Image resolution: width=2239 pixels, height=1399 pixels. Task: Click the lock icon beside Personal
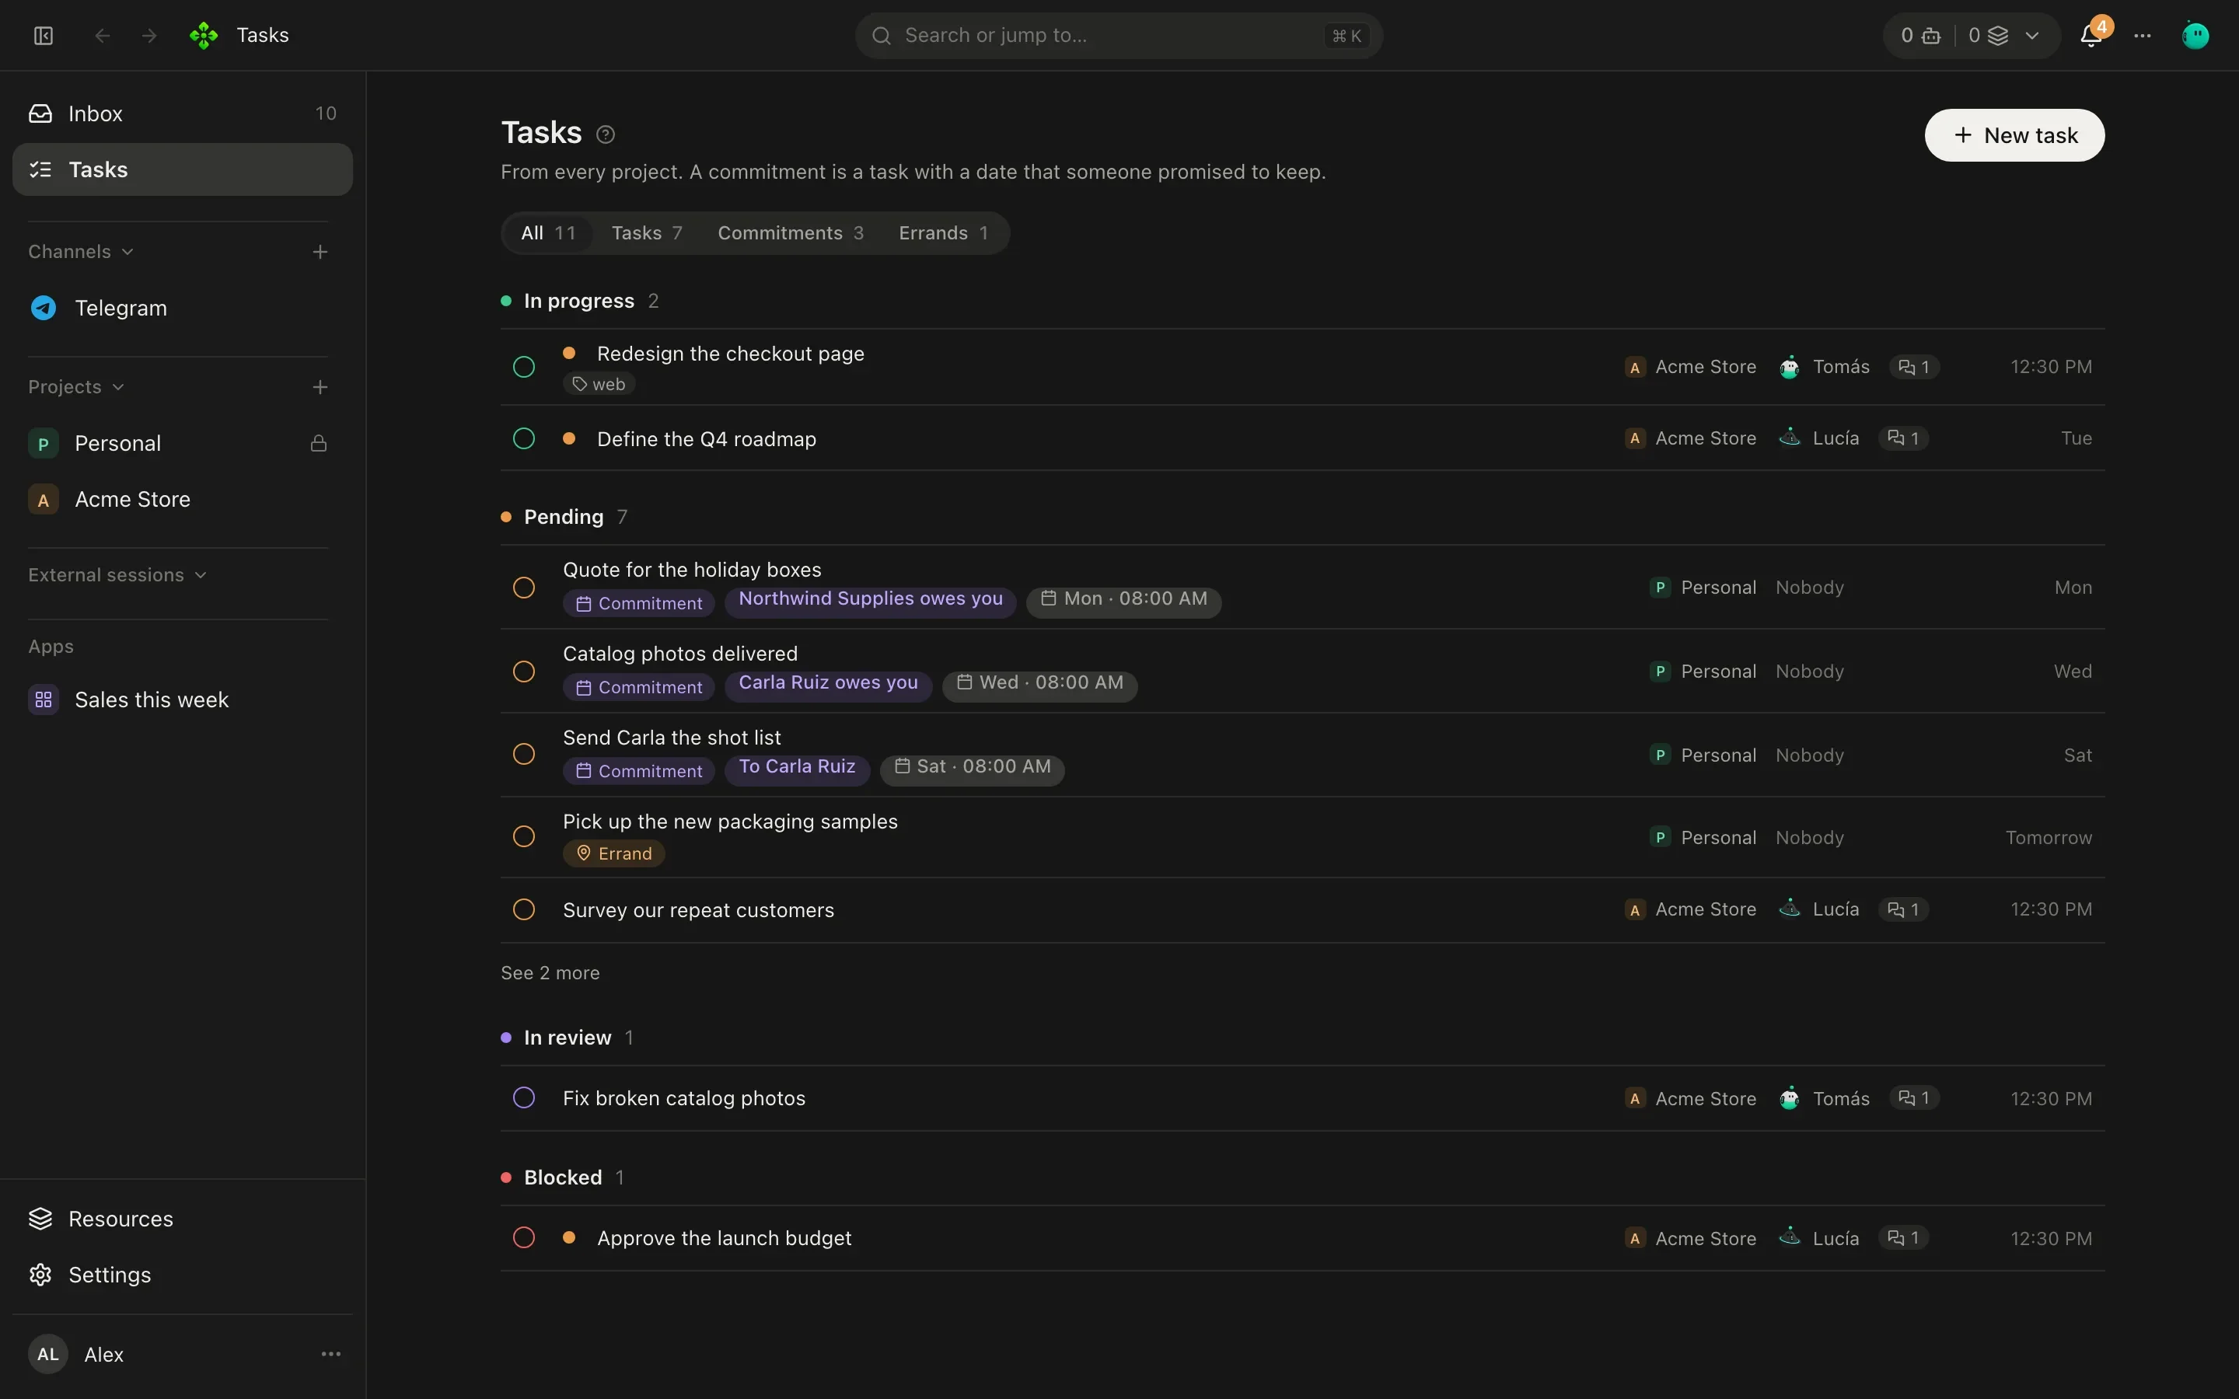[318, 443]
